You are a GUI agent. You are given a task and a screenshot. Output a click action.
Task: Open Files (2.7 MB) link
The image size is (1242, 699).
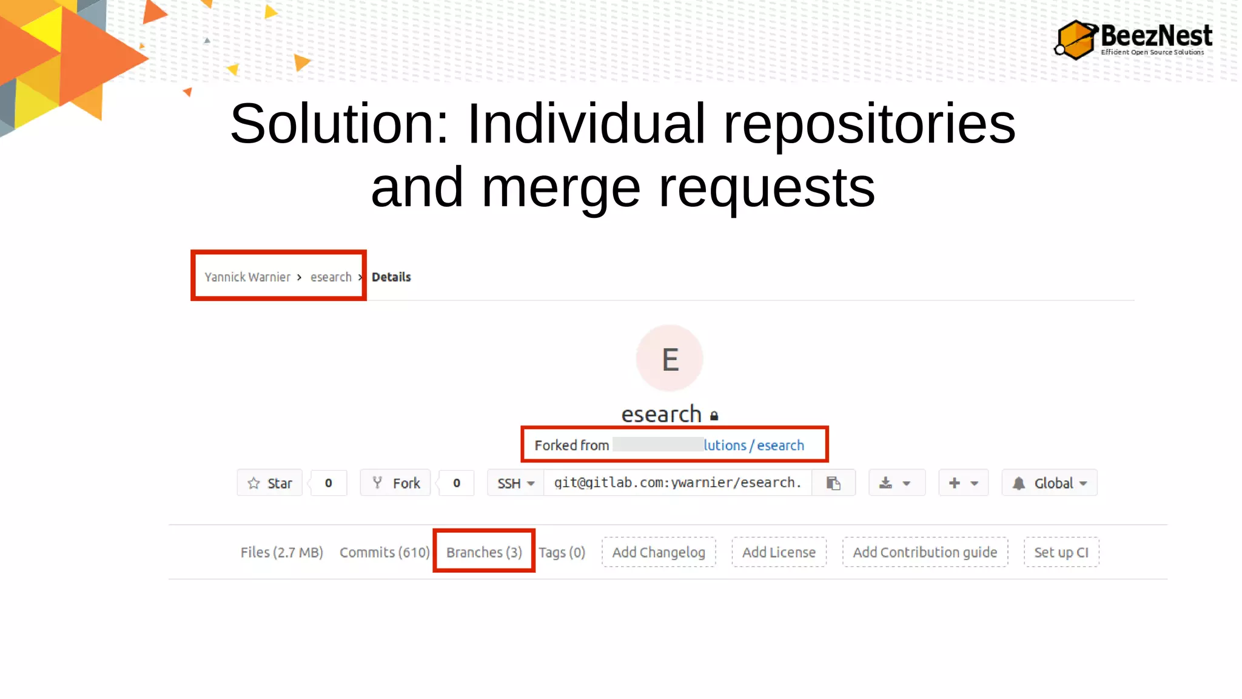coord(282,552)
